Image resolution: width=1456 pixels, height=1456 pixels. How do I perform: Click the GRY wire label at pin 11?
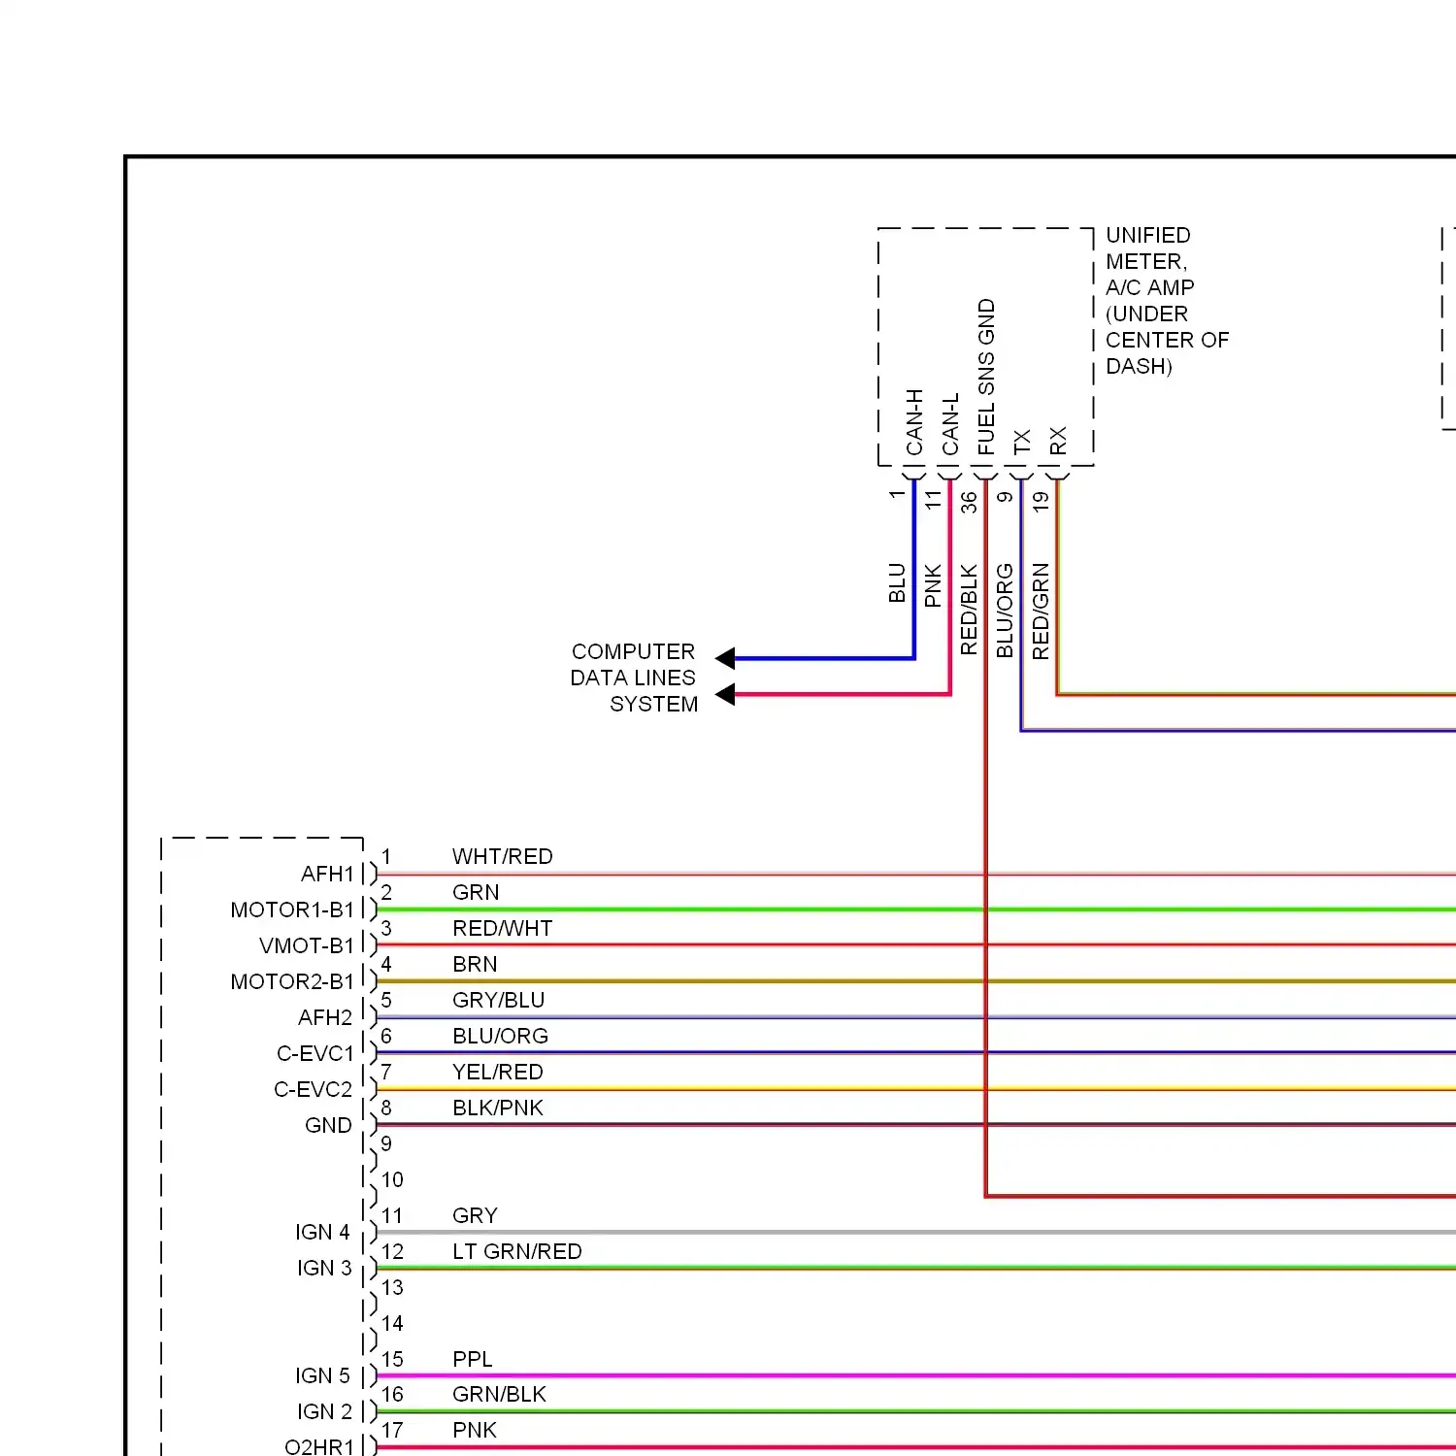click(475, 1215)
